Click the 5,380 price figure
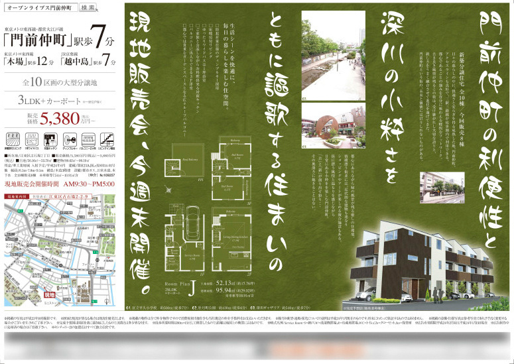This screenshot has height=364, width=514. click(60, 118)
